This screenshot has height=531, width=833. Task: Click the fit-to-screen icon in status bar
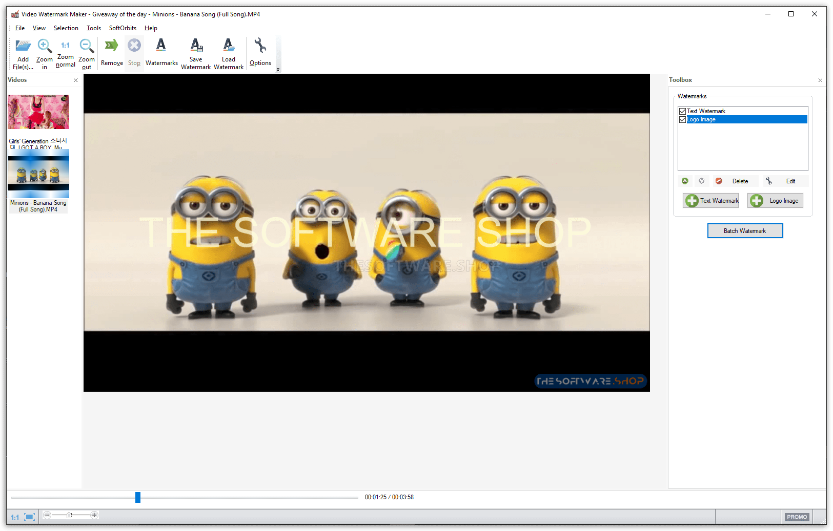point(30,517)
